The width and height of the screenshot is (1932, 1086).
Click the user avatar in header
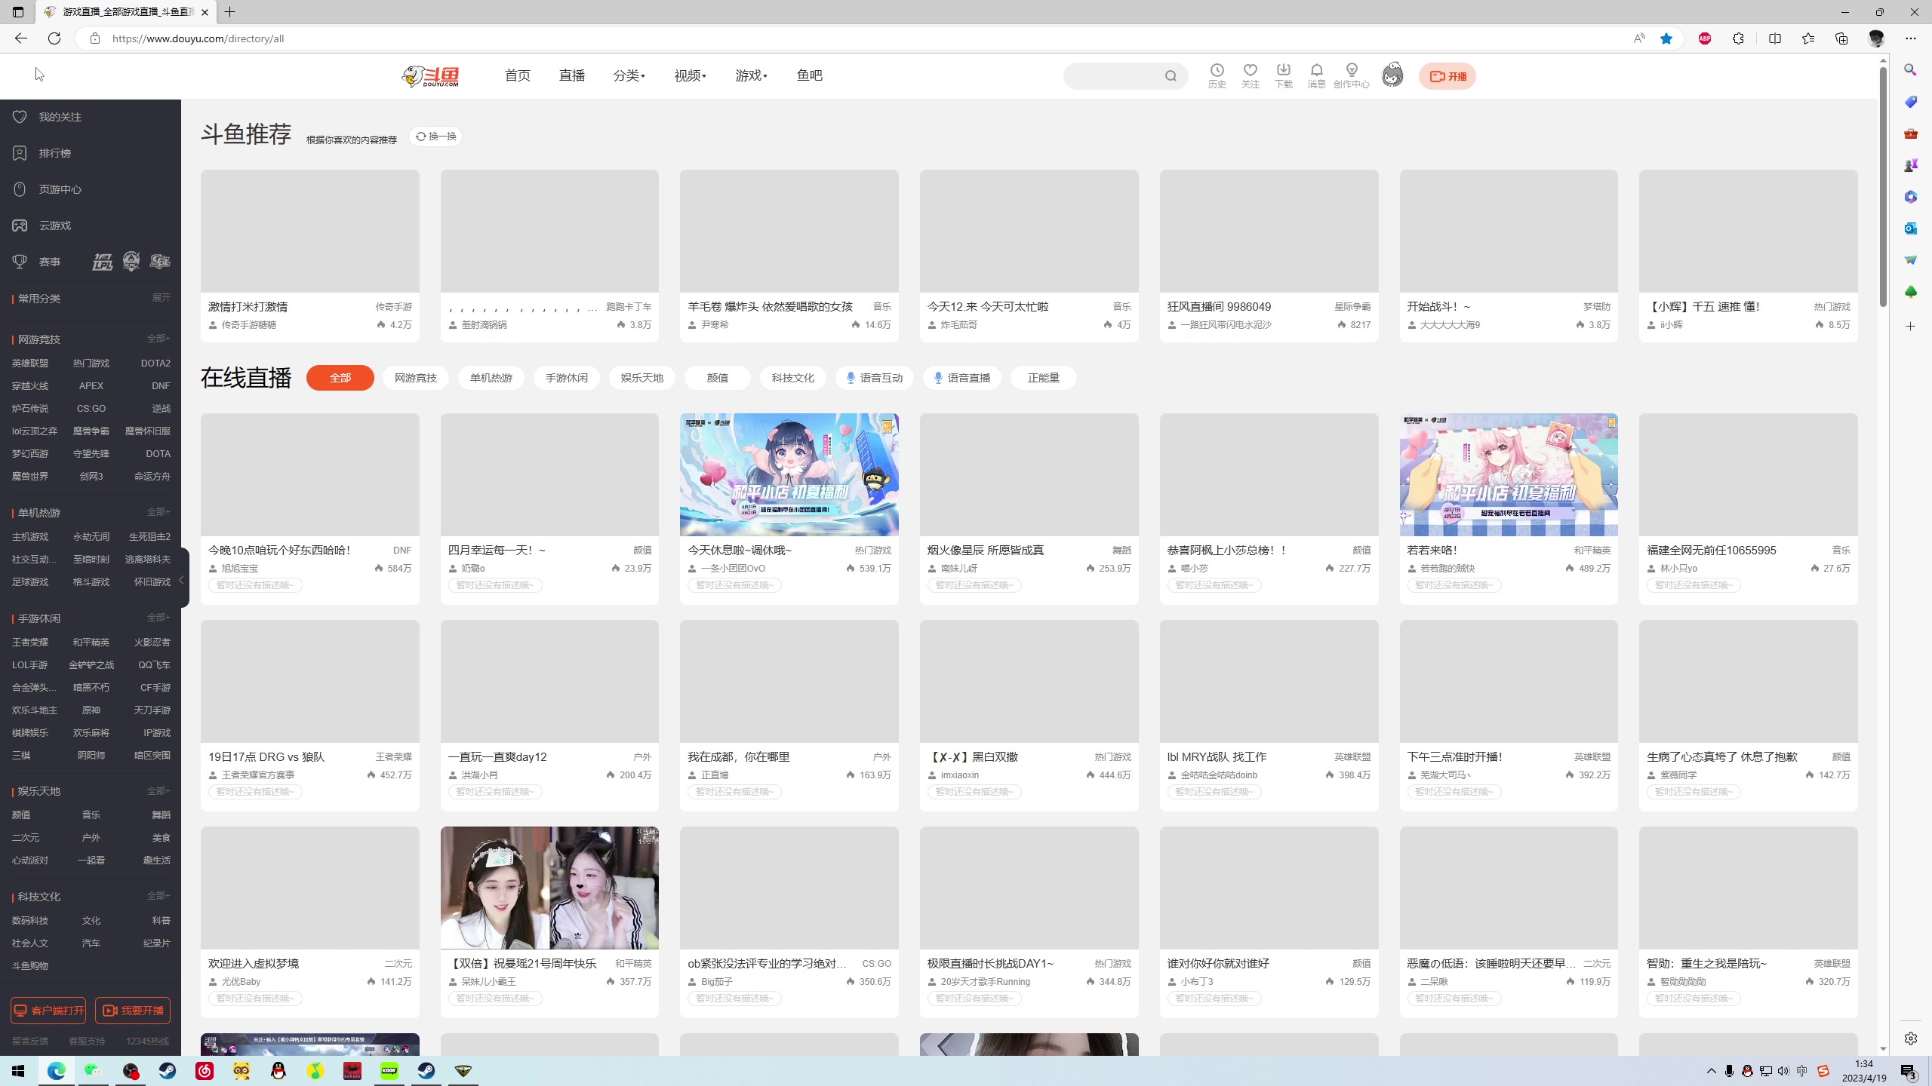(1392, 75)
